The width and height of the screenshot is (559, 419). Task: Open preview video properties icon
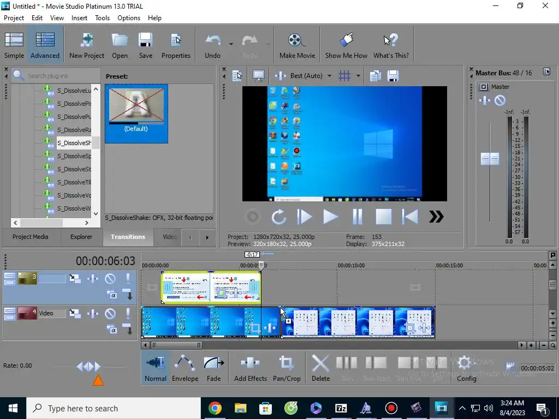[x=237, y=75]
